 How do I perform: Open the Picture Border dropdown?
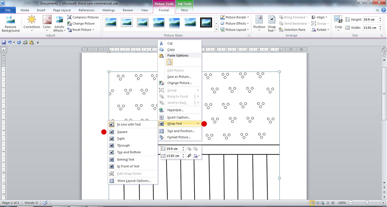(234, 17)
